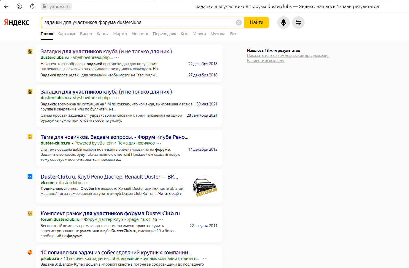Open Комплект рамок для участников форума result
Viewport: 409px width, 268px height.
pyautogui.click(x=110, y=214)
